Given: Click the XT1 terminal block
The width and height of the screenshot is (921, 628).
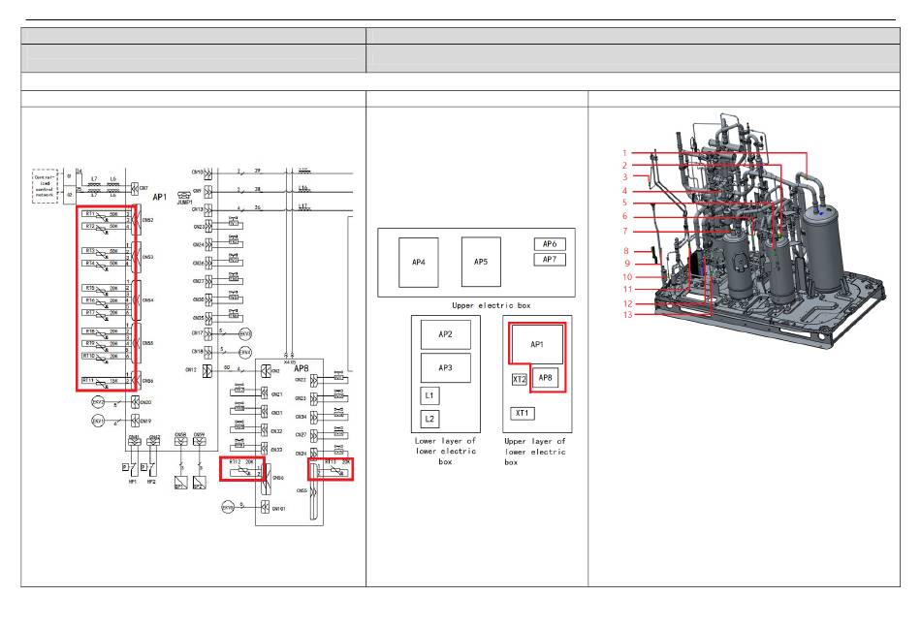Looking at the screenshot, I should pos(524,414).
